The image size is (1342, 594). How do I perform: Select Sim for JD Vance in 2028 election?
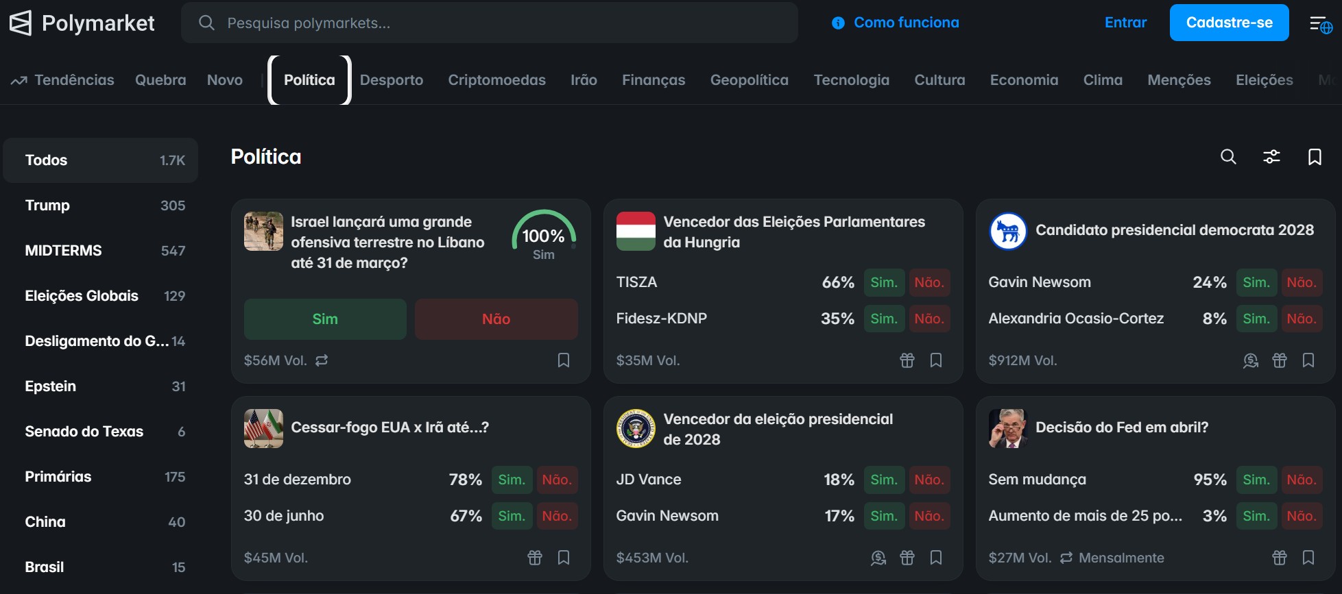[883, 480]
